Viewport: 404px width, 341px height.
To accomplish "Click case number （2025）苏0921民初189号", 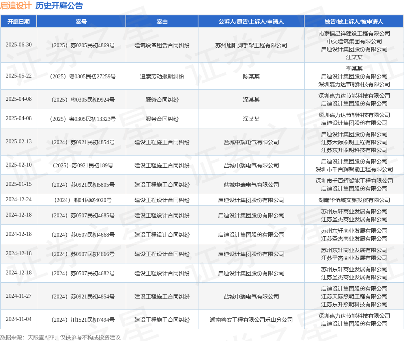I will pyautogui.click(x=83, y=165).
